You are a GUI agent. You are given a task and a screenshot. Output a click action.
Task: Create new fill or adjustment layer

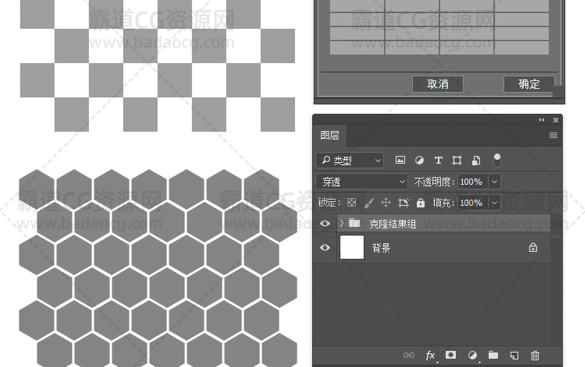click(x=473, y=355)
